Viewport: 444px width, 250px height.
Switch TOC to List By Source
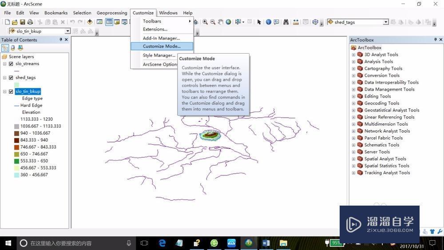click(13, 48)
